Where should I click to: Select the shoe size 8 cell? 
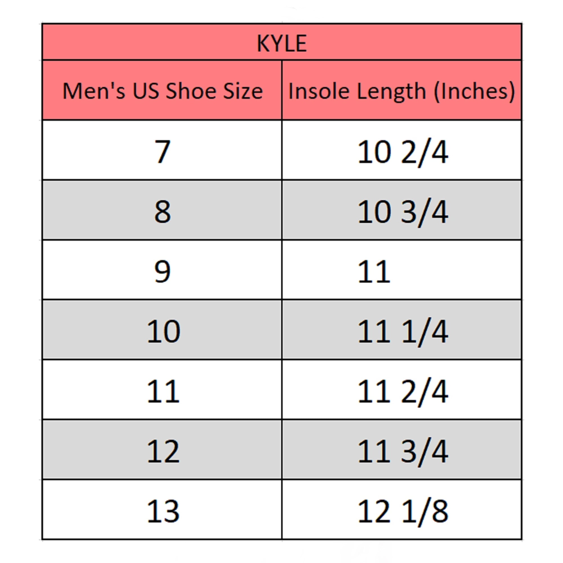pyautogui.click(x=162, y=211)
